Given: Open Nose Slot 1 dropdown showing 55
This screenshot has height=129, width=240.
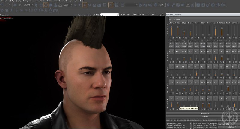Looking at the screenshot, I should (x=196, y=51).
